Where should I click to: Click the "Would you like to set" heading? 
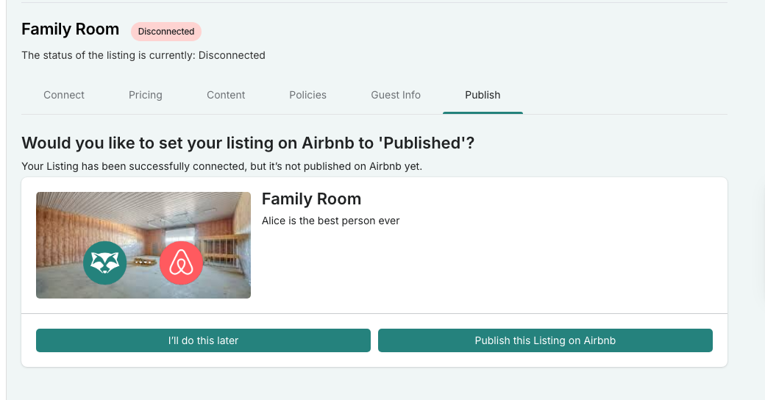coord(248,143)
